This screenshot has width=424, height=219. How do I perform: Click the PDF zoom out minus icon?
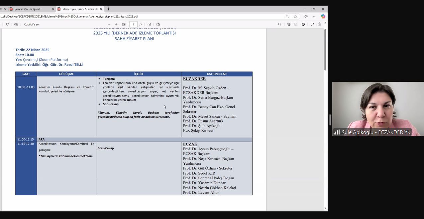click(109, 24)
